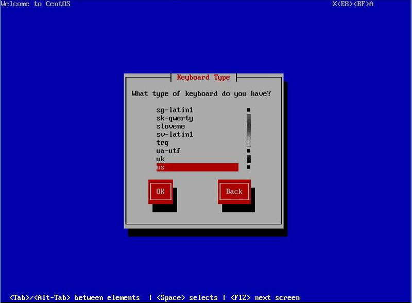Choose sk-qwerty from the keyboard list

point(175,118)
